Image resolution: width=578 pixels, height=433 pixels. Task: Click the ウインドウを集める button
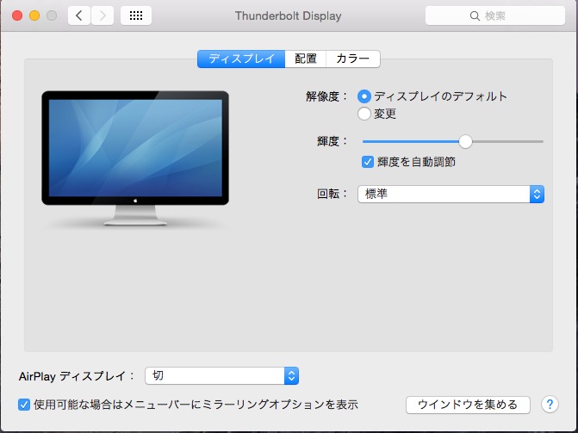pos(468,405)
